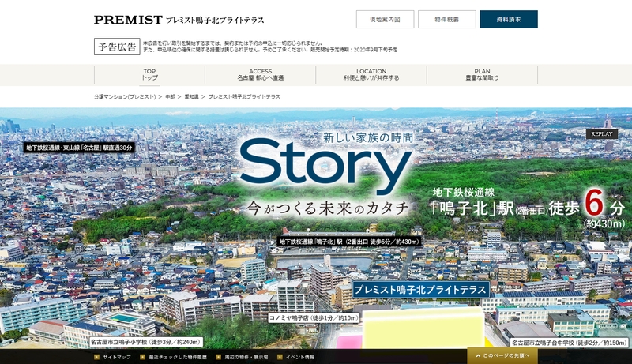Go to 中部 breadcrumb link
The width and height of the screenshot is (632, 364).
pyautogui.click(x=170, y=96)
